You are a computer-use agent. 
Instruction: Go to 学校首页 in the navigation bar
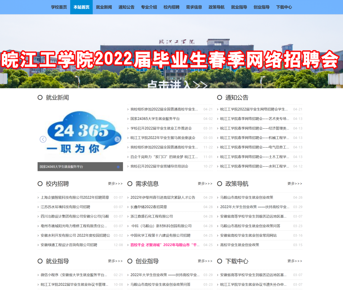coord(59,7)
